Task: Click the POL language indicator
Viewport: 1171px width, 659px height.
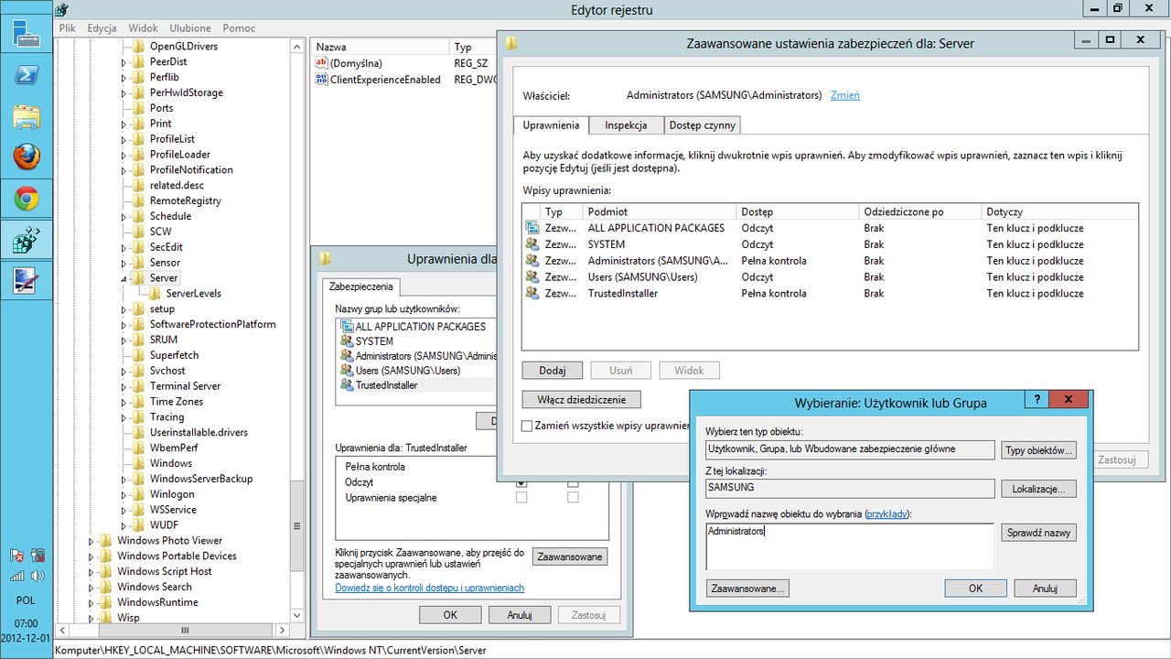Action: [x=27, y=601]
